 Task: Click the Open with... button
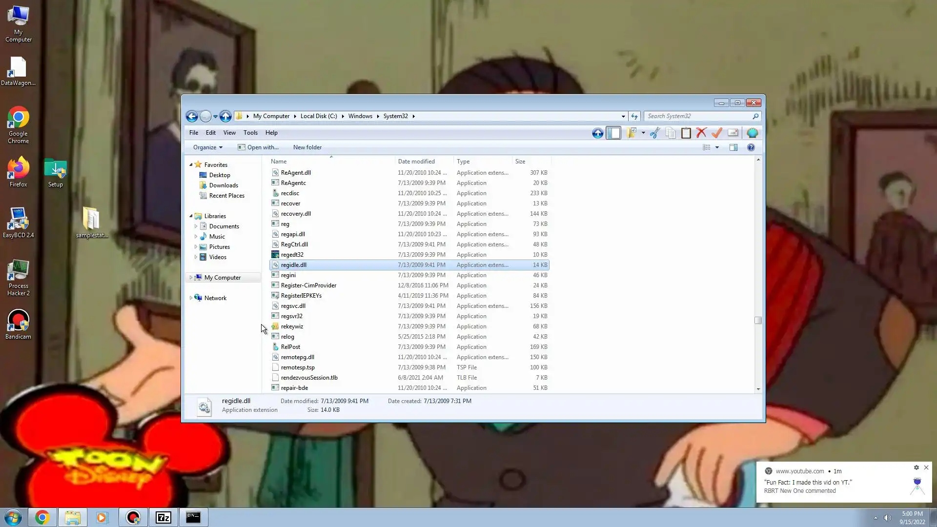pyautogui.click(x=258, y=147)
